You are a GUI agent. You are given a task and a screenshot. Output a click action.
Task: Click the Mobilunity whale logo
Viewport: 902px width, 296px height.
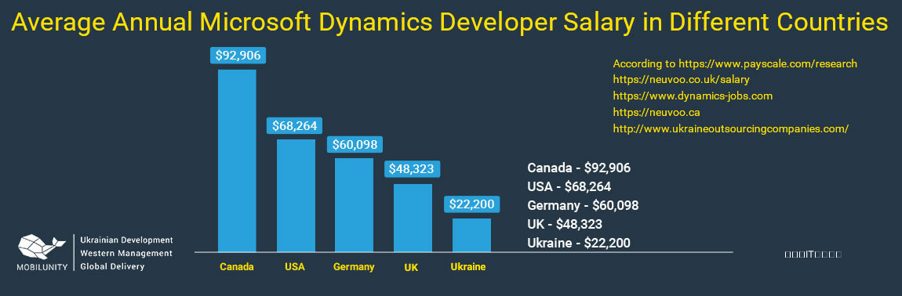click(x=42, y=247)
